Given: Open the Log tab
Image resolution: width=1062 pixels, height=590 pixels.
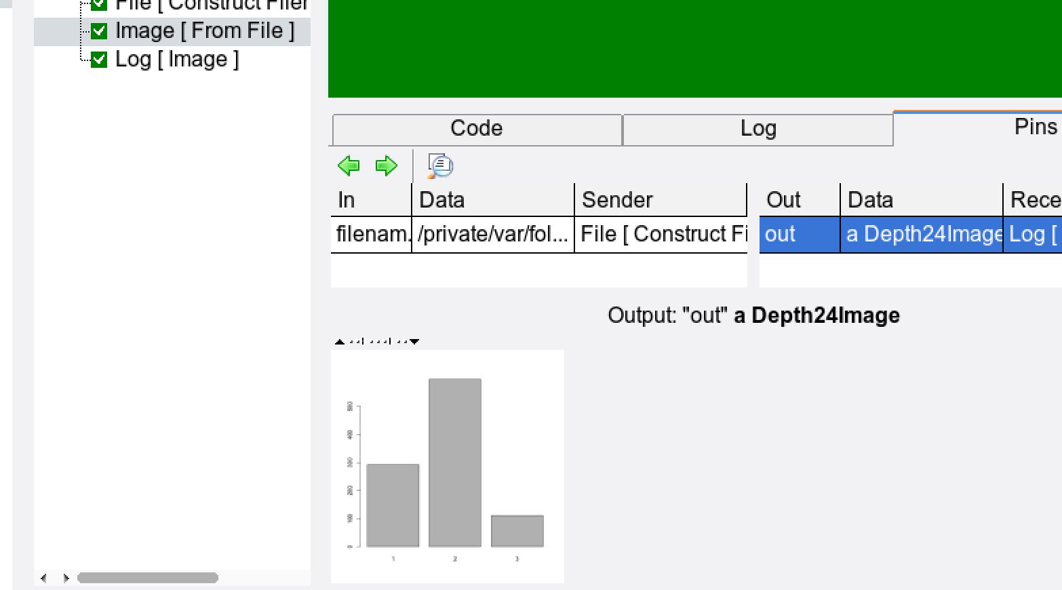Looking at the screenshot, I should [x=758, y=129].
